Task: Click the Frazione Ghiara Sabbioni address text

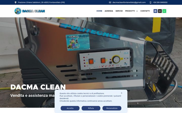Action: click(x=41, y=3)
